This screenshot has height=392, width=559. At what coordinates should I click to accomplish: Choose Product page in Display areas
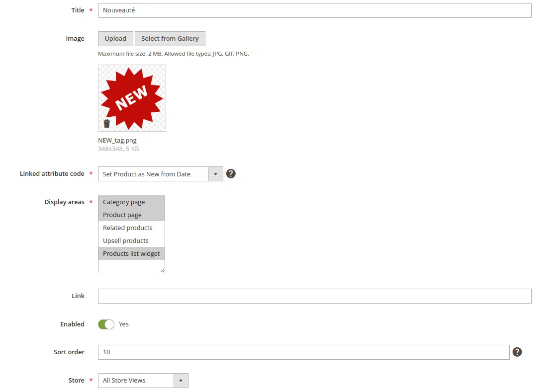(122, 215)
